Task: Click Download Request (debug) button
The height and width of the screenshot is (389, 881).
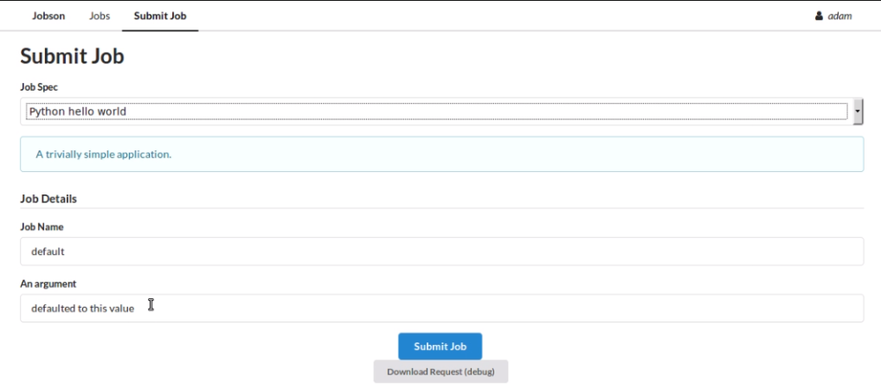Action: pyautogui.click(x=440, y=372)
